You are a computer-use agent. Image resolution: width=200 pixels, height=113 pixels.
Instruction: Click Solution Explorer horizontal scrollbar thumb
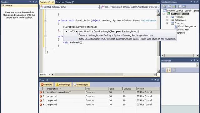point(179,56)
